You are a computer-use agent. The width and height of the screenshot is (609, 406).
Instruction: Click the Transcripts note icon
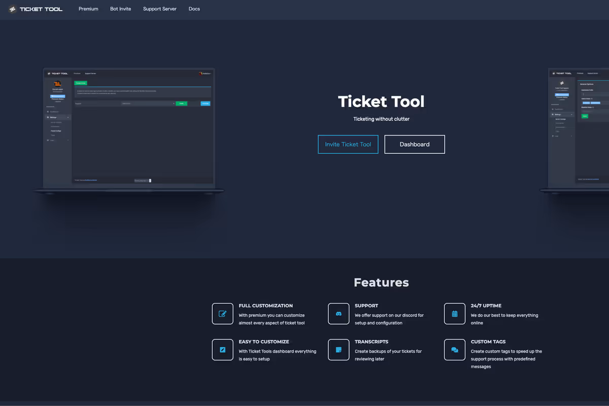(339, 350)
